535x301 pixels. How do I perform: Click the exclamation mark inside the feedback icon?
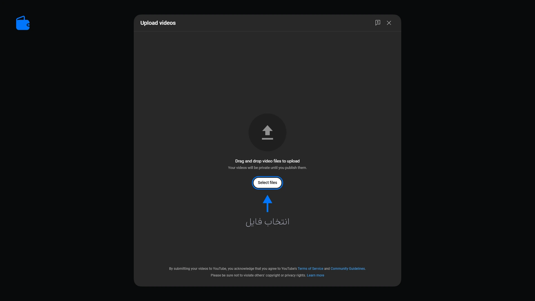(x=378, y=22)
